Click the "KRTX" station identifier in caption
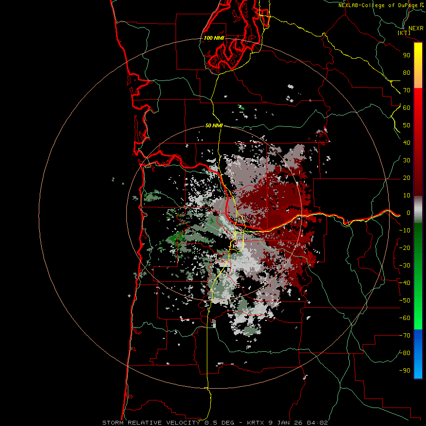 256,423
